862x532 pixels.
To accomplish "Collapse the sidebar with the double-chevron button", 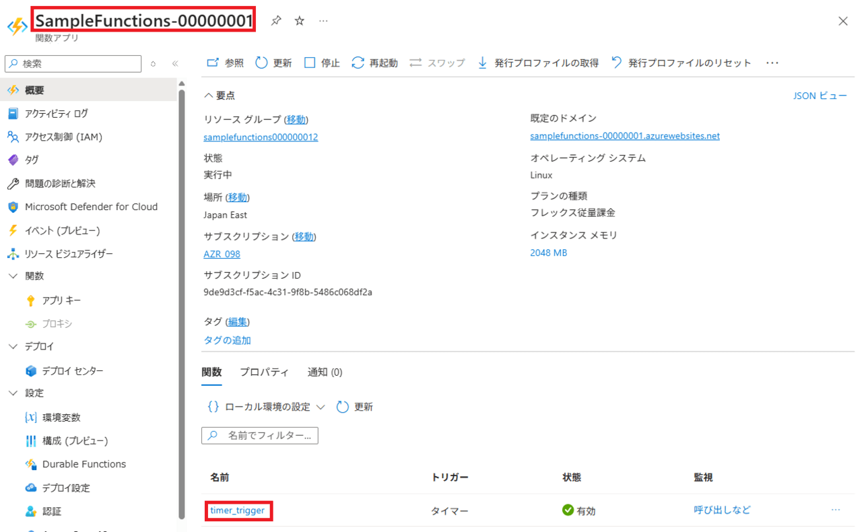I will (x=175, y=63).
